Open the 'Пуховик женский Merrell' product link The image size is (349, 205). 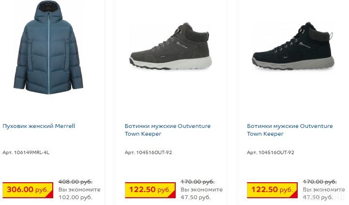click(x=39, y=126)
